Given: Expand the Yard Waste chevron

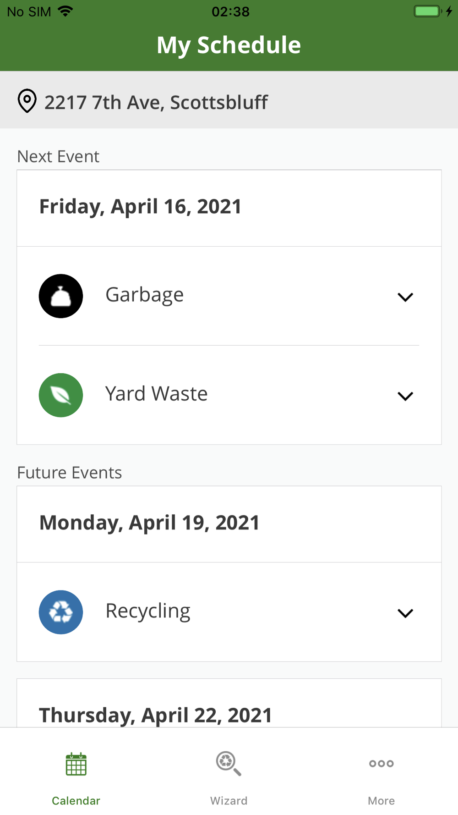Looking at the screenshot, I should click(405, 396).
